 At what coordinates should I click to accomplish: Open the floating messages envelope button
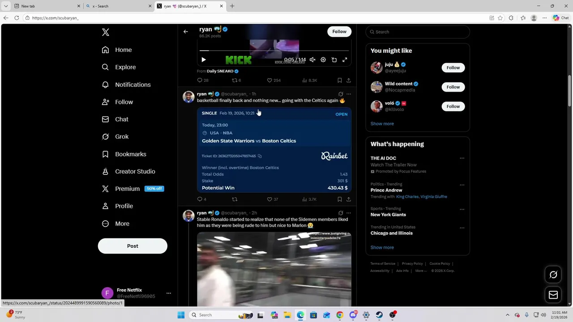pyautogui.click(x=553, y=295)
